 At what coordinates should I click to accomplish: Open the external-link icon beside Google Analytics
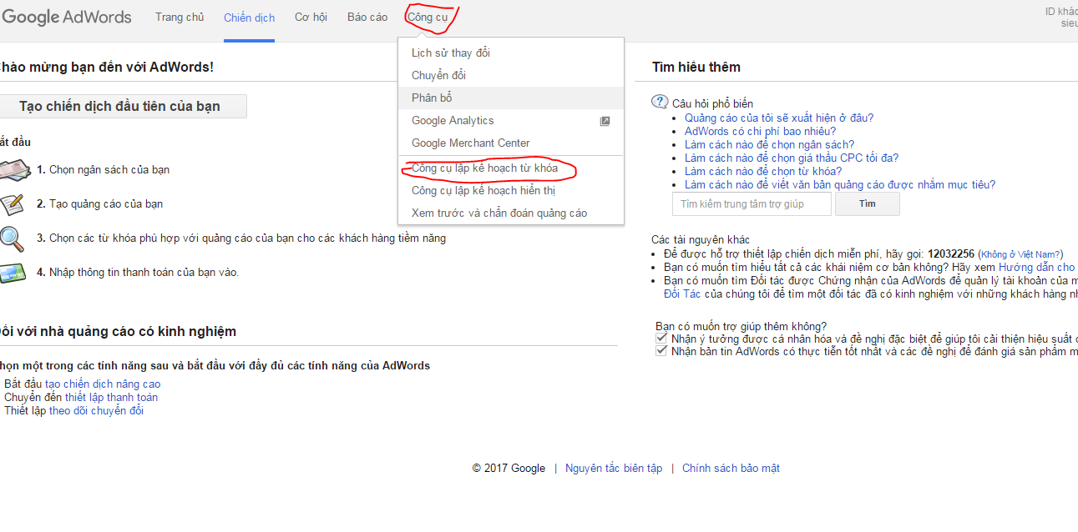[x=605, y=121]
